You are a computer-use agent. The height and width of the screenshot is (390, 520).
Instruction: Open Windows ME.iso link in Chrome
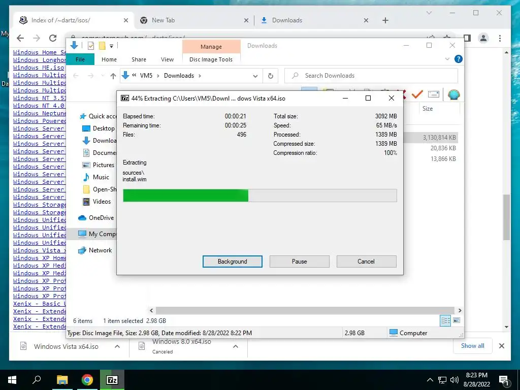(x=39, y=68)
